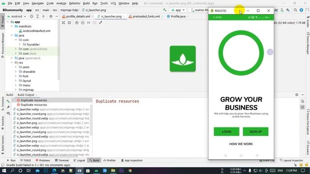
Task: Click the Select Opened File target icon
Action: click(31, 16)
